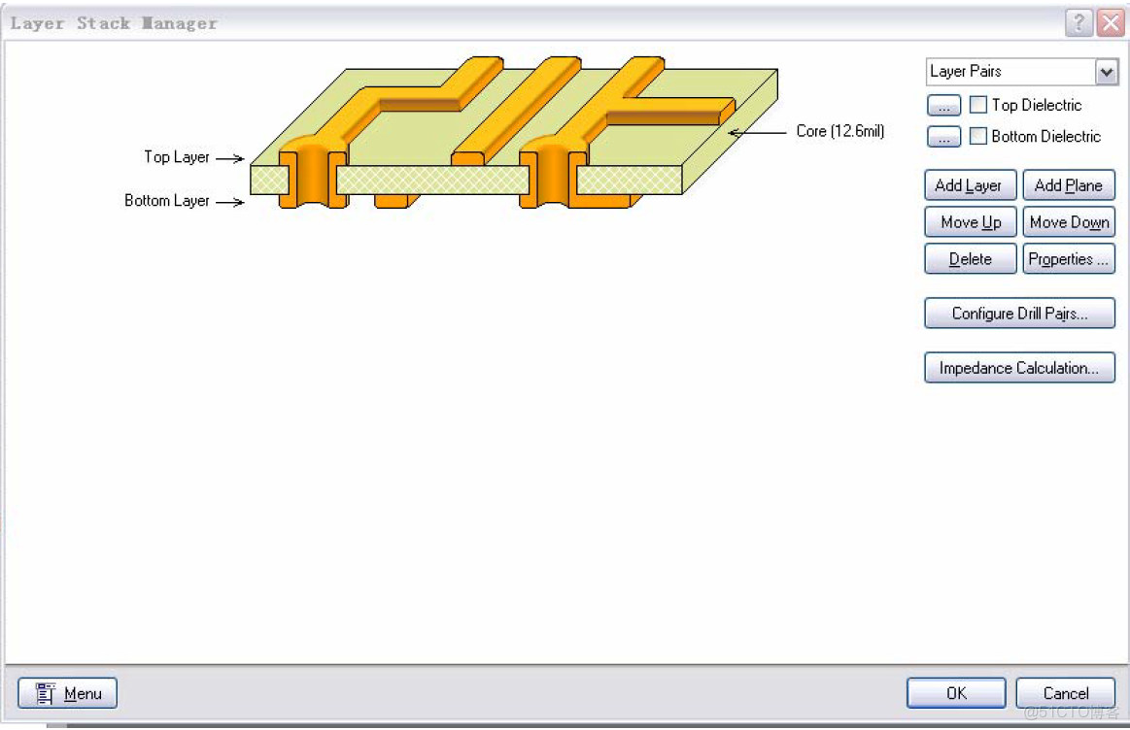Enable the Bottom Dielectric checkbox
The width and height of the screenshot is (1130, 730).
[977, 136]
